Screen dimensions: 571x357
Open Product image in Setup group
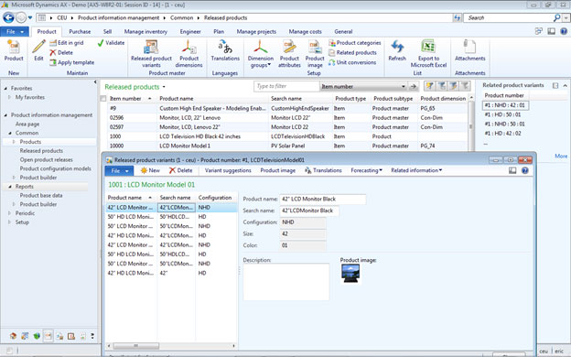315,54
